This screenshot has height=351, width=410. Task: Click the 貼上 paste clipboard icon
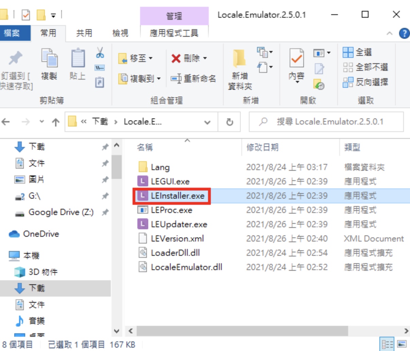[x=78, y=57]
